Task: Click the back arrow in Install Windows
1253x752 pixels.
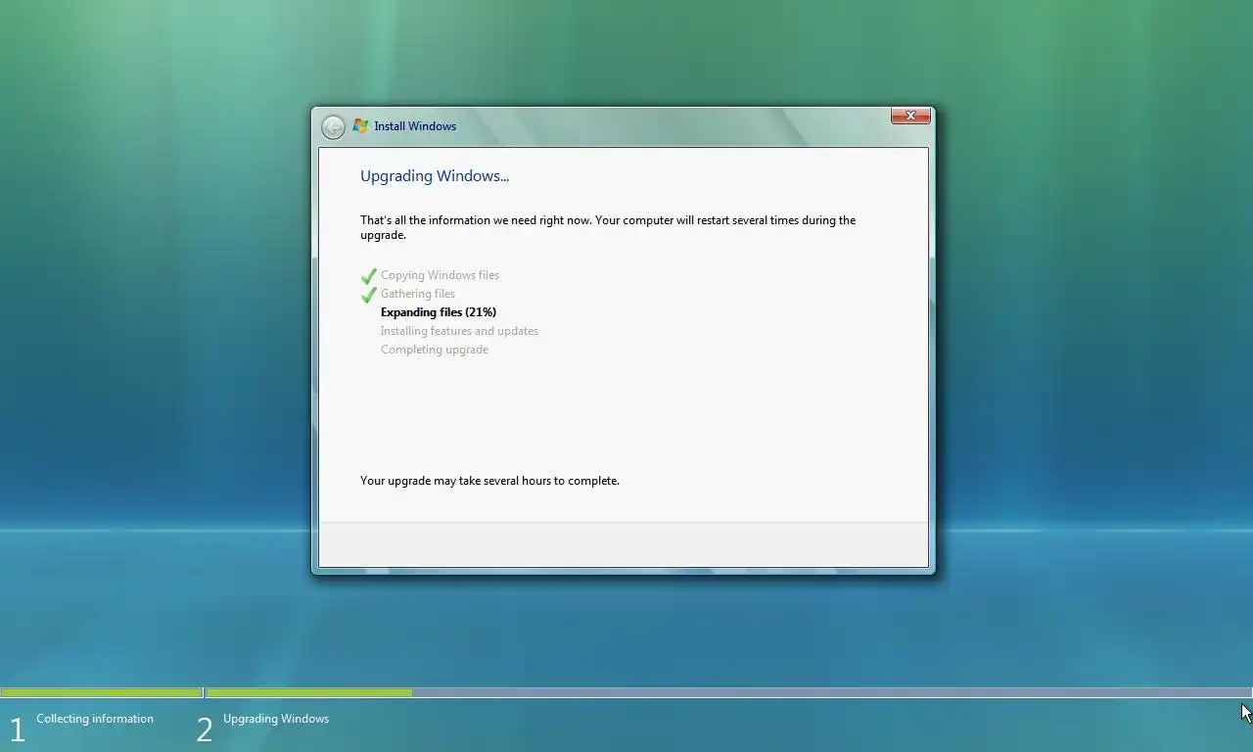Action: (333, 127)
